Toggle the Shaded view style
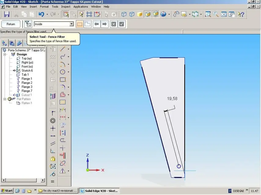The height and width of the screenshot is (195, 261). [140, 14]
